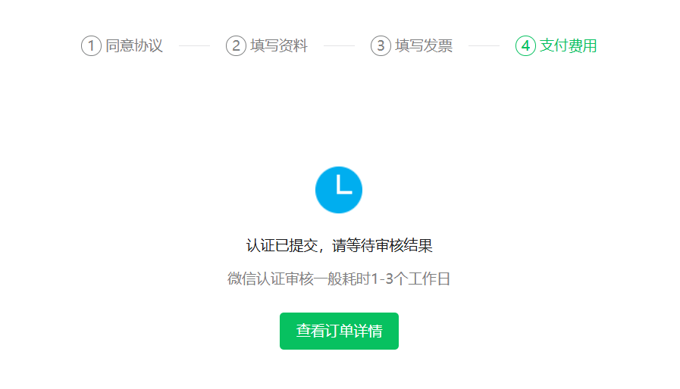Screen dimensions: 680x389
Task: Click the 1-3个工作日 duration text
Action: pos(411,279)
